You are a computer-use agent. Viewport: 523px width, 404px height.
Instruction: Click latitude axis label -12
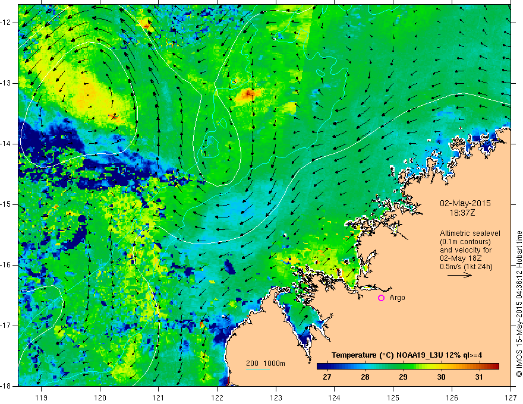(6, 23)
